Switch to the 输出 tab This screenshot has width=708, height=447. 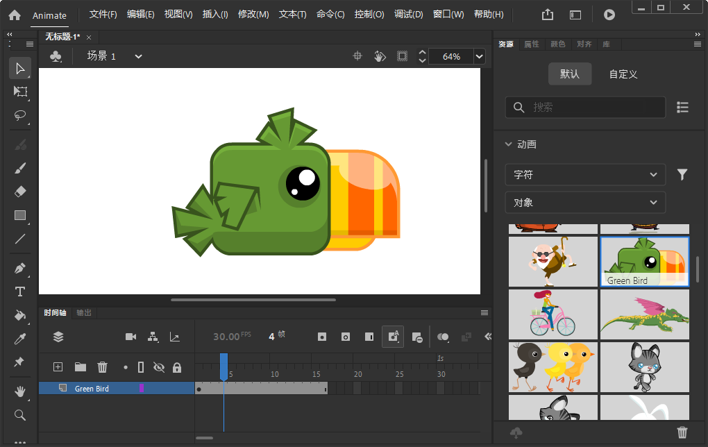pos(83,312)
